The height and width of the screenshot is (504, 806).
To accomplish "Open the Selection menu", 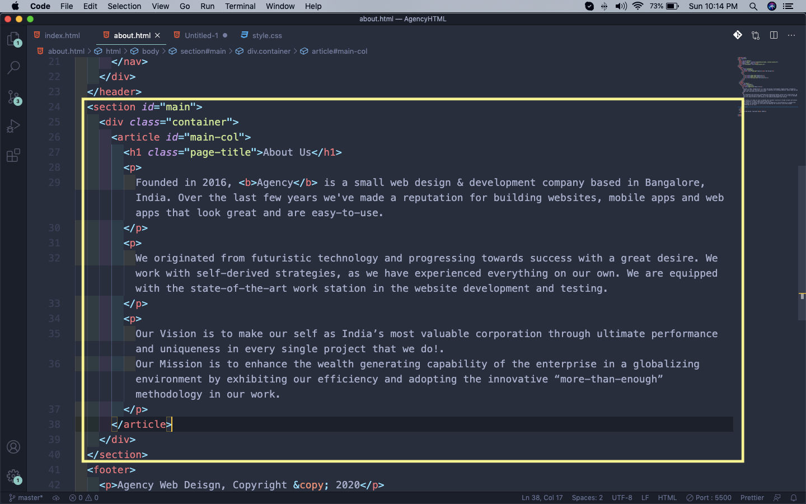I will coord(124,6).
